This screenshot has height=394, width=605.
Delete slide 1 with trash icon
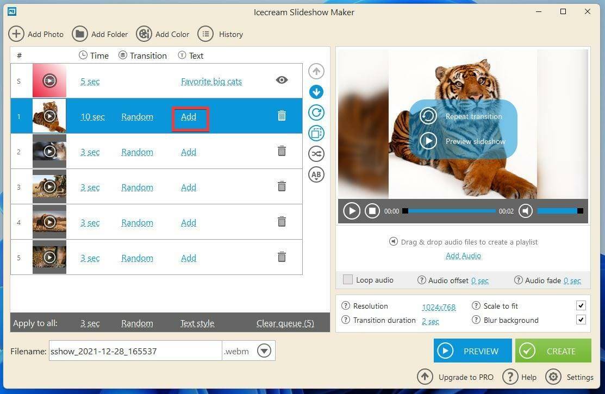click(282, 116)
